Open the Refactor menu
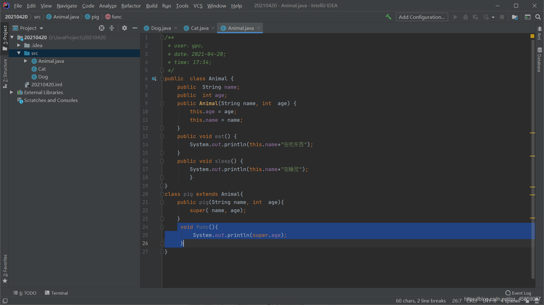The image size is (544, 305). tap(131, 6)
